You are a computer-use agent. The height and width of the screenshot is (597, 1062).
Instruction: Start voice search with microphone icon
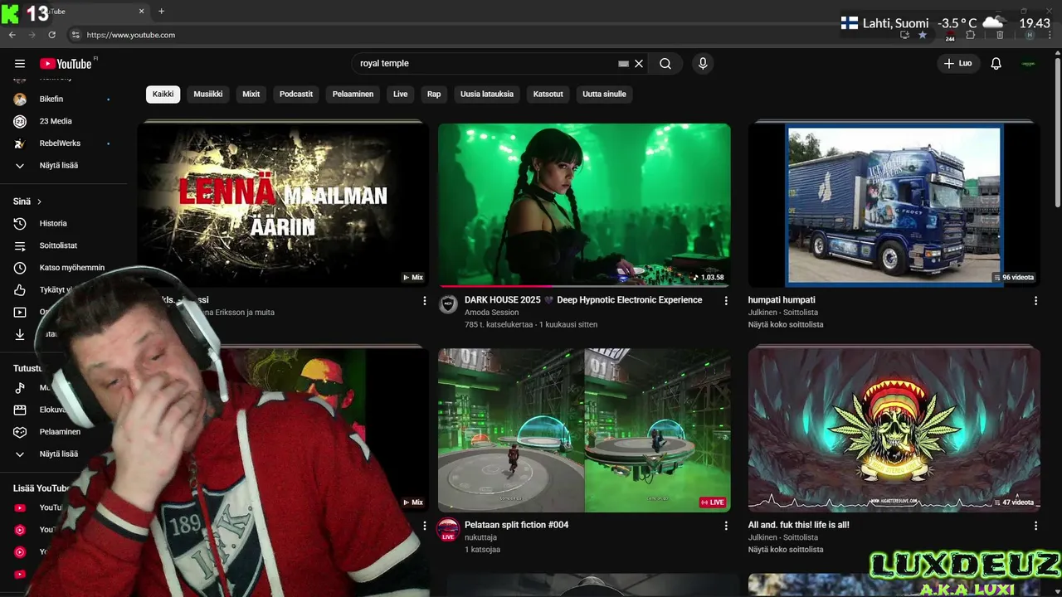[x=703, y=64]
